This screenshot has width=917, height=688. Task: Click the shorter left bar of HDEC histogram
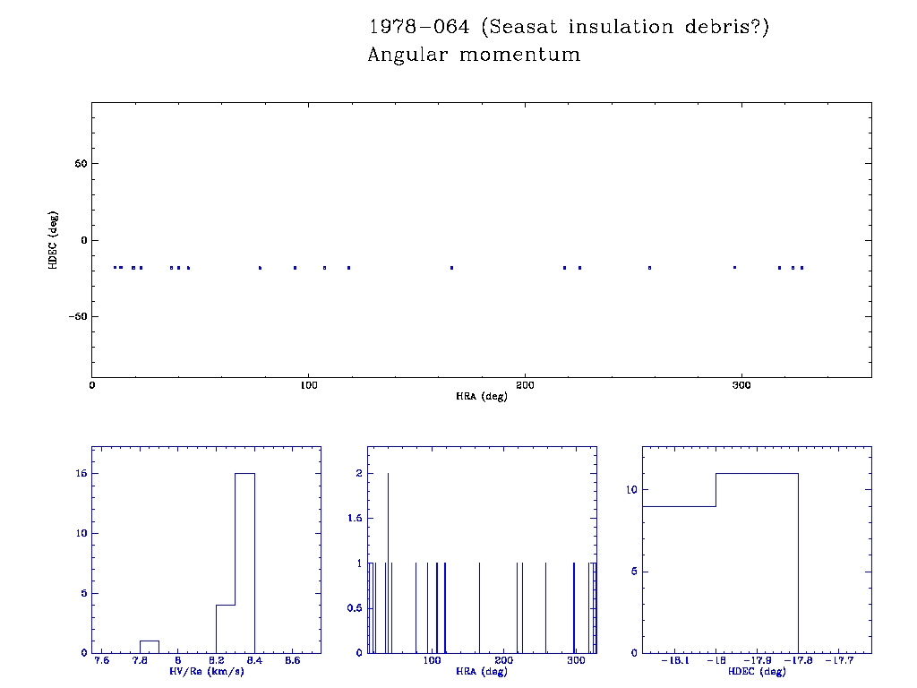[x=680, y=580]
